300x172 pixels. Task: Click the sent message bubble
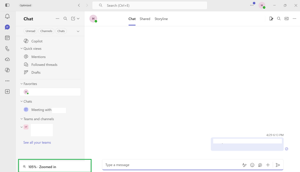point(247,144)
